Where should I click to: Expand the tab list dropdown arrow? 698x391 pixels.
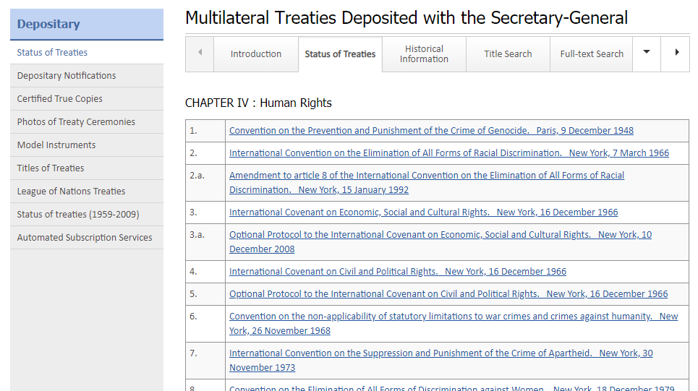pyautogui.click(x=647, y=53)
